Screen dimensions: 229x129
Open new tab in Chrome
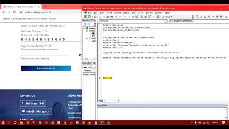pyautogui.click(x=45, y=7)
